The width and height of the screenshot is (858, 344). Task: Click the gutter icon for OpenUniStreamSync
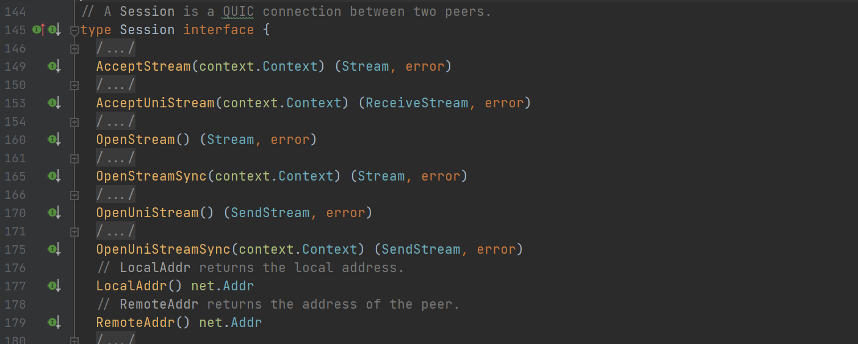click(x=54, y=249)
